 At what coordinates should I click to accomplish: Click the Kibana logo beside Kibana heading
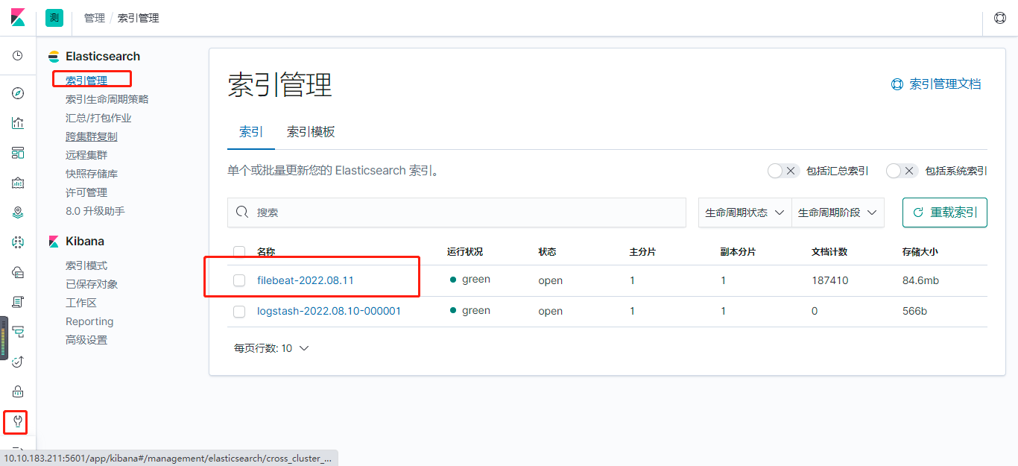(54, 242)
